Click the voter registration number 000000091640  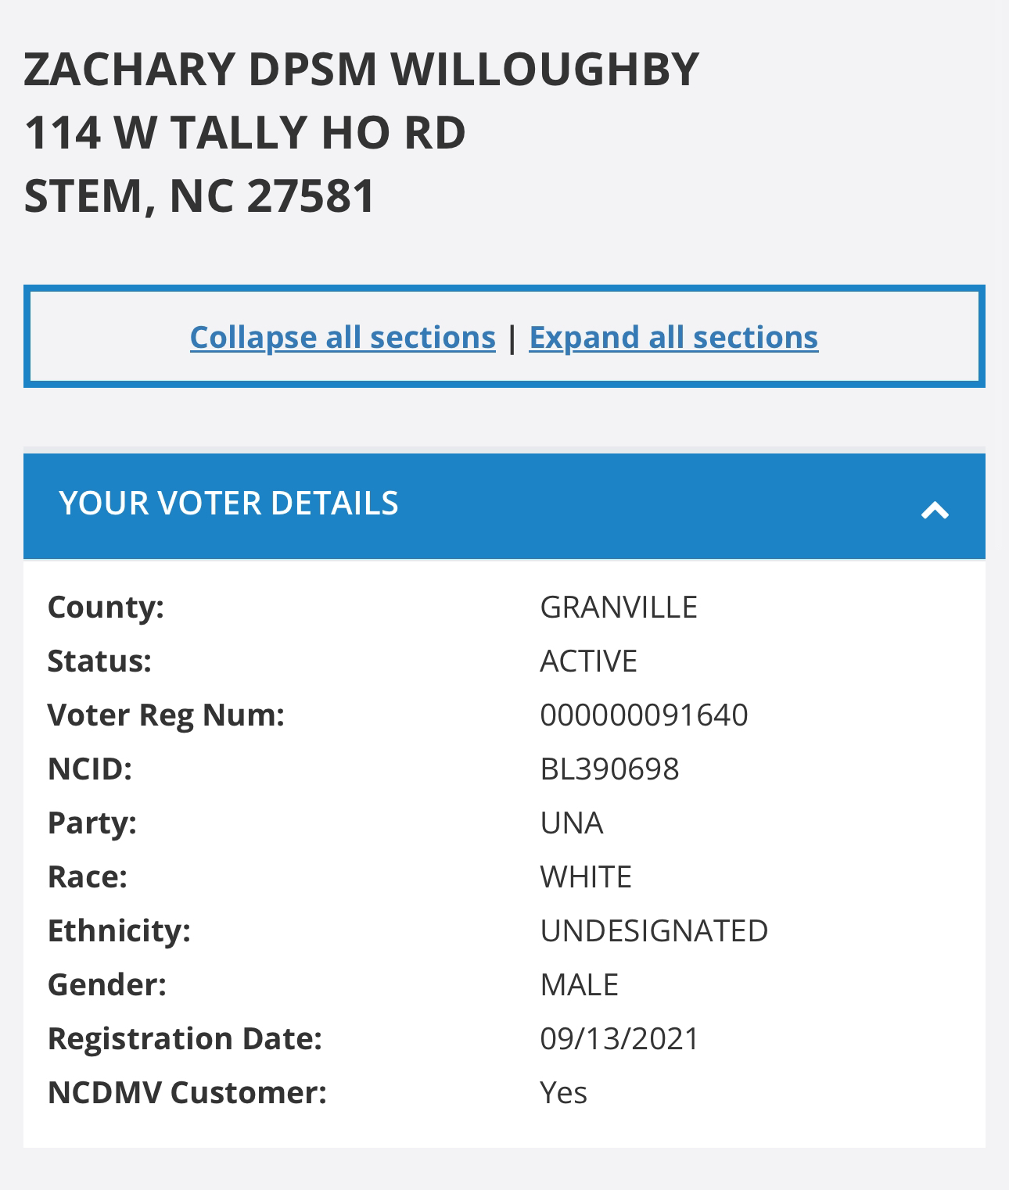[644, 715]
